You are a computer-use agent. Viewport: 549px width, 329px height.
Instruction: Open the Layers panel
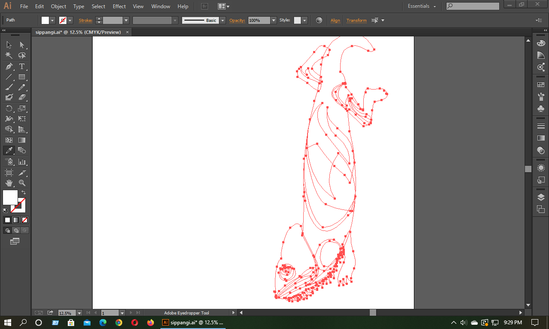point(541,197)
